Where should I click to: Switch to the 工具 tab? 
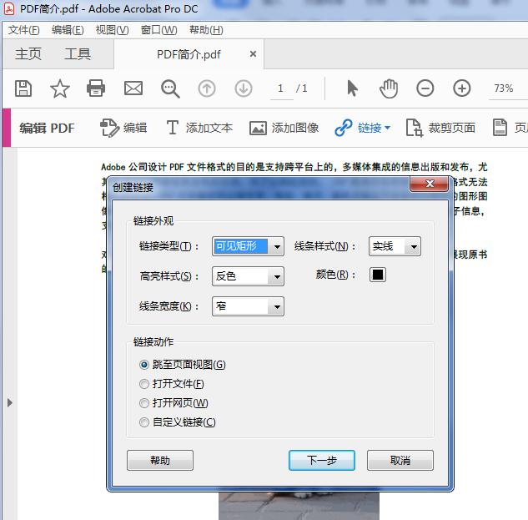78,54
